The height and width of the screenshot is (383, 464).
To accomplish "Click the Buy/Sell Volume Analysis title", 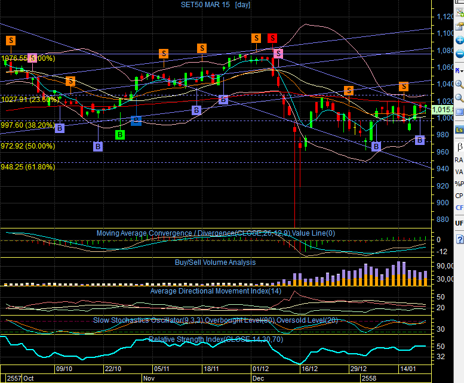I will click(x=215, y=262).
